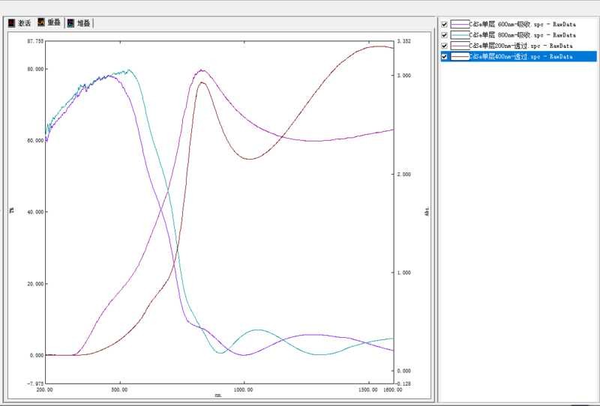The image size is (600, 406).
Task: Click the 40.000 left axis tick label
Action: point(35,212)
